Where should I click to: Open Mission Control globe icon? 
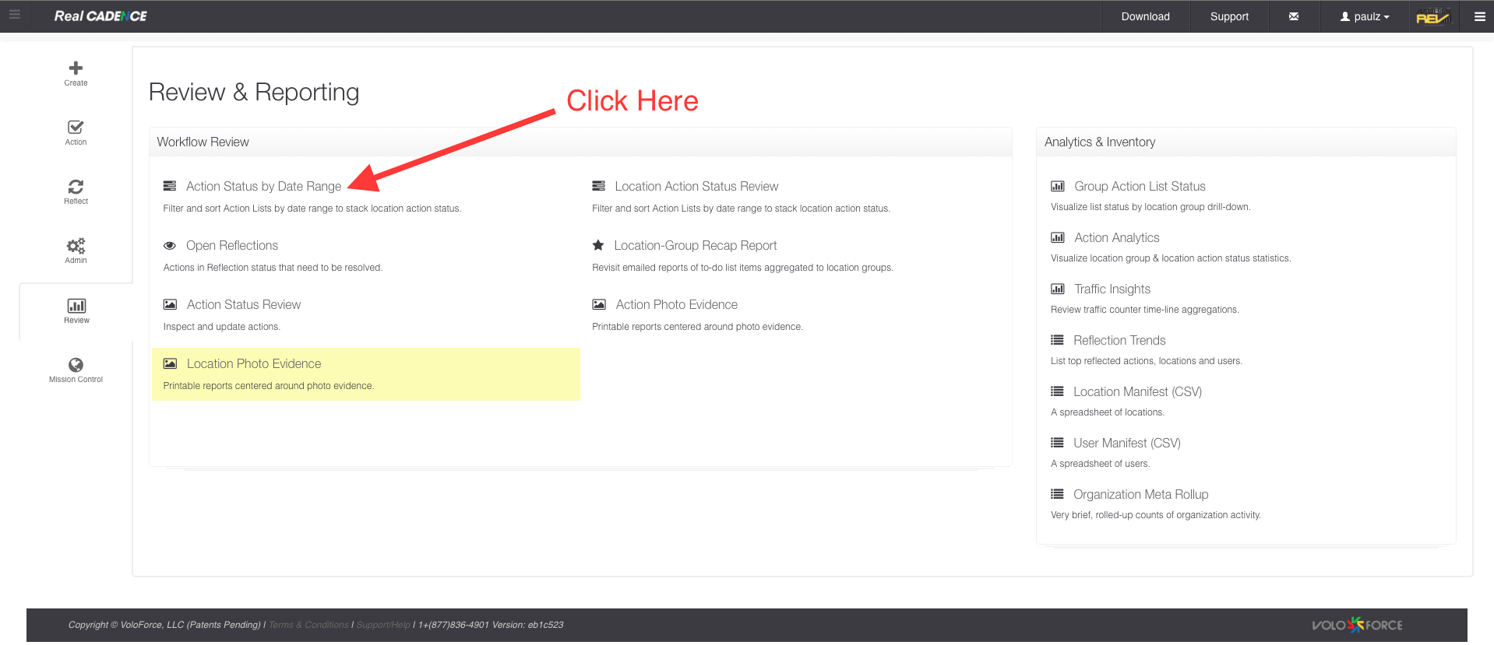76,365
